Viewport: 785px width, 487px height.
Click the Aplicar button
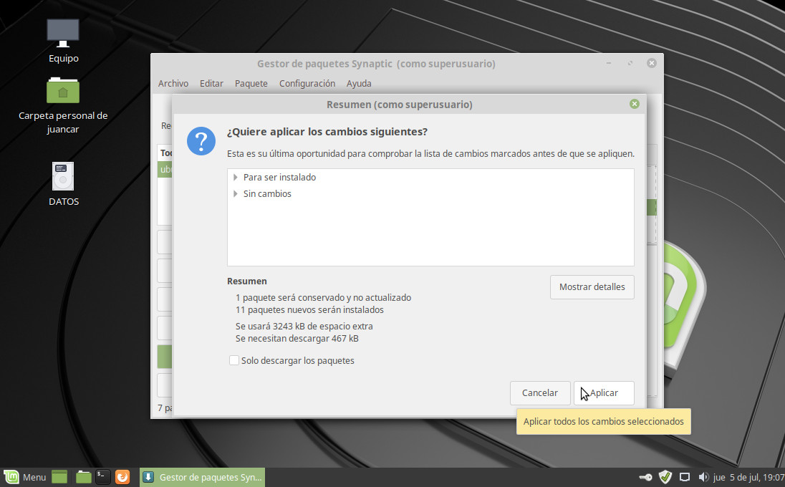coord(604,392)
